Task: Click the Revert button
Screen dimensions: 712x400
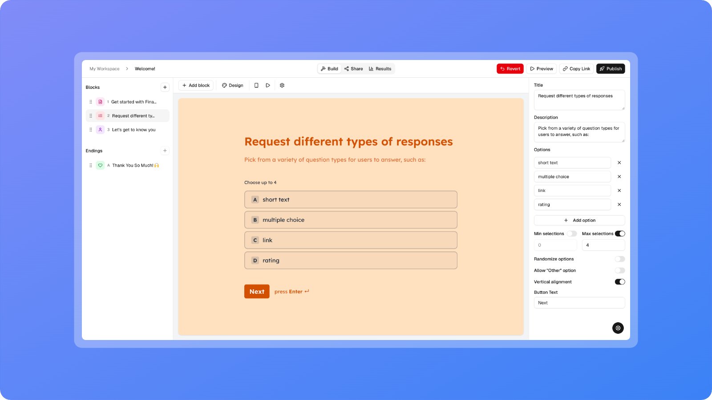Action: click(x=510, y=68)
